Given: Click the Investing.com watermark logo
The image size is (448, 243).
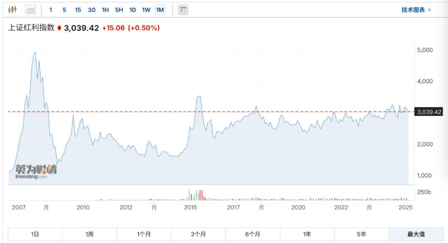Looking at the screenshot, I should [32, 172].
